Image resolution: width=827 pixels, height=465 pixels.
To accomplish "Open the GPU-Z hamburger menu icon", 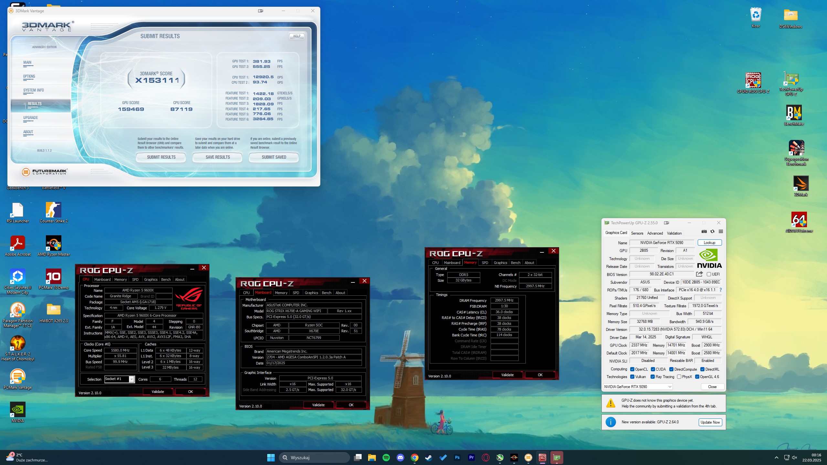I will [721, 231].
